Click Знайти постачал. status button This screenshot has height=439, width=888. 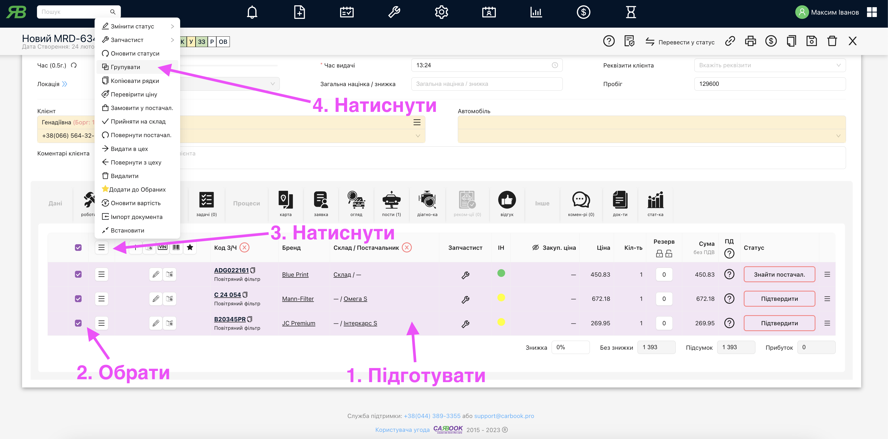pyautogui.click(x=779, y=275)
